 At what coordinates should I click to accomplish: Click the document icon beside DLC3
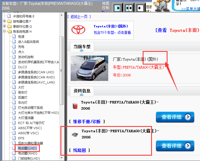14,67
